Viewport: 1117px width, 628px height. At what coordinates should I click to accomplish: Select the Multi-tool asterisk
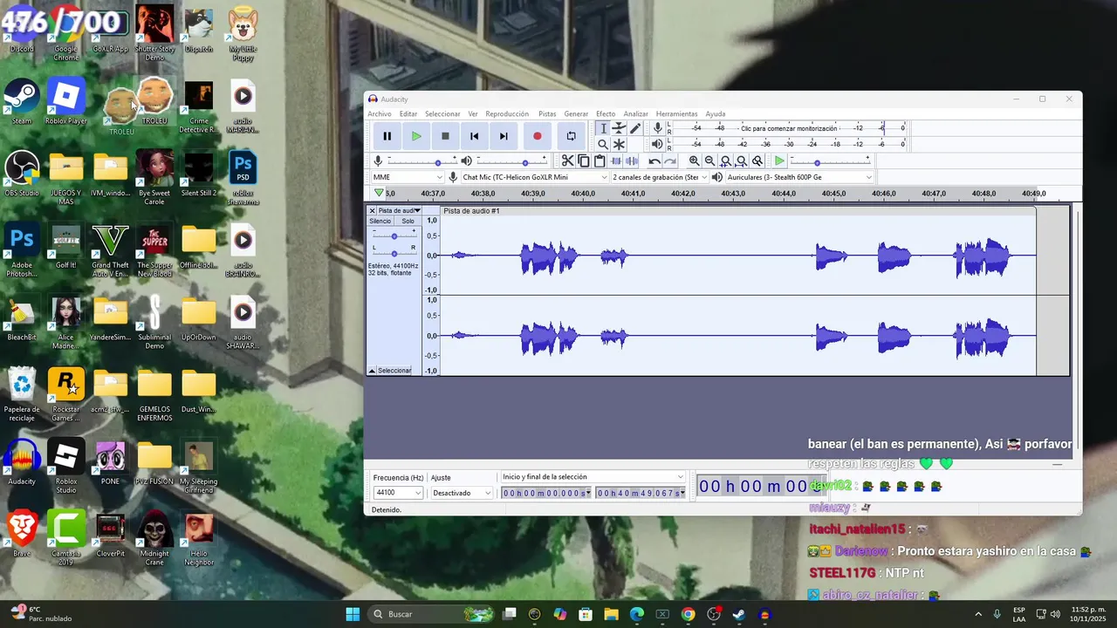coord(619,144)
